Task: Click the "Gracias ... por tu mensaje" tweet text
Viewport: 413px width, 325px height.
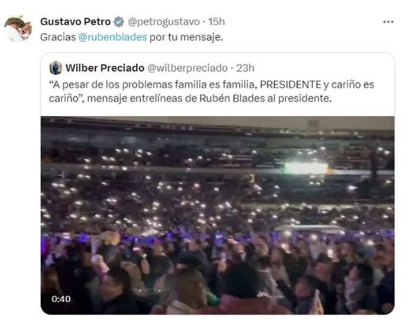Action: [x=132, y=37]
